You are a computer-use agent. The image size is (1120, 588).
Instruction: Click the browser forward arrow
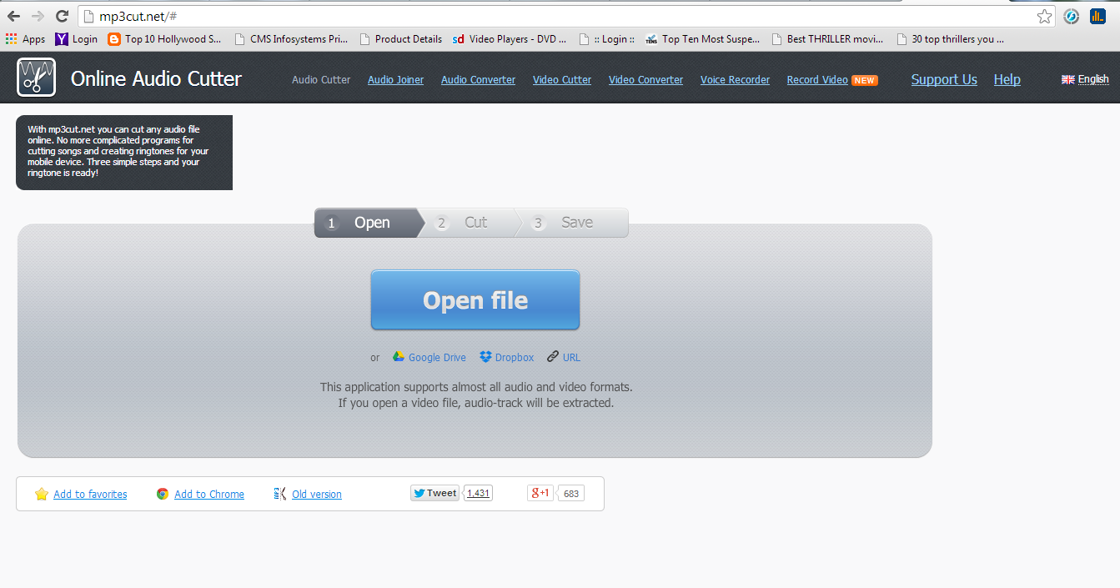pos(38,16)
